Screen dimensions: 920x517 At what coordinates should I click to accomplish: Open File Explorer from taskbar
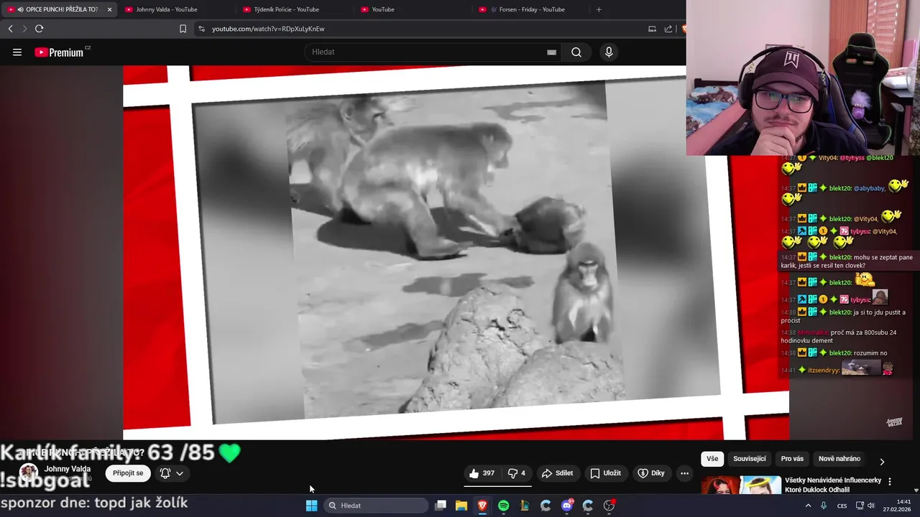coord(461,506)
